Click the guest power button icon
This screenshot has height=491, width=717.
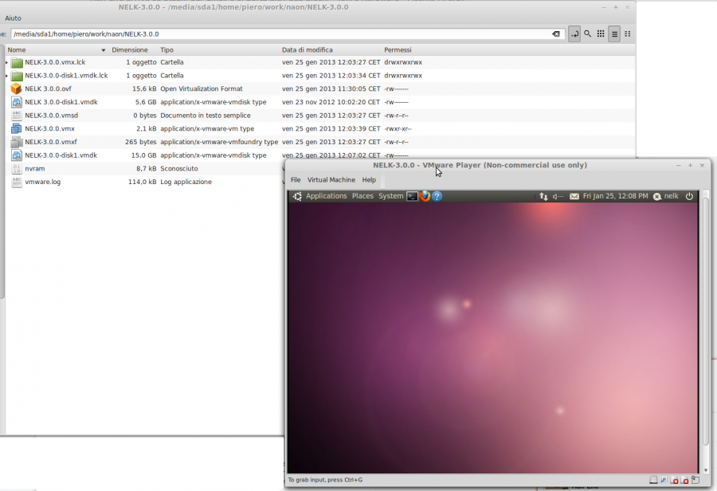[x=689, y=196]
